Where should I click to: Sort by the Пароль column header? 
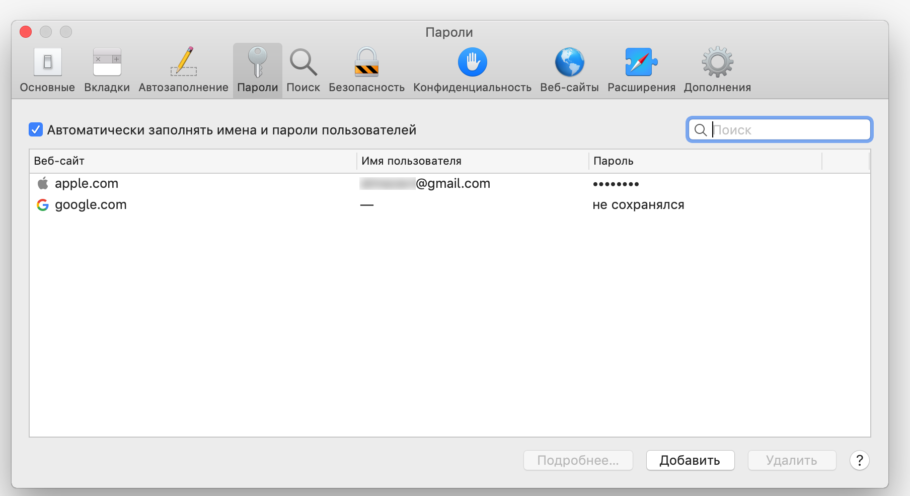(705, 161)
